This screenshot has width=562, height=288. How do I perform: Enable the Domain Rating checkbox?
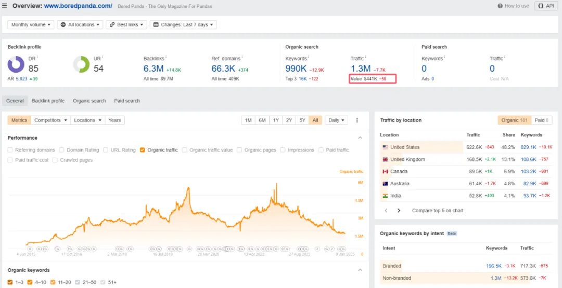pos(61,150)
